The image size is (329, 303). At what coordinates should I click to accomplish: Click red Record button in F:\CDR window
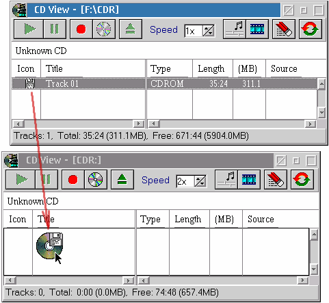(81, 29)
